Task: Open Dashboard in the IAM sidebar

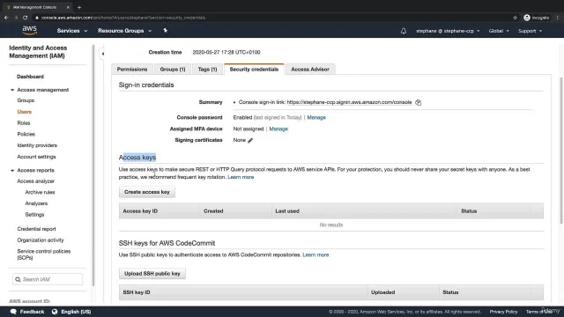Action: coord(30,77)
